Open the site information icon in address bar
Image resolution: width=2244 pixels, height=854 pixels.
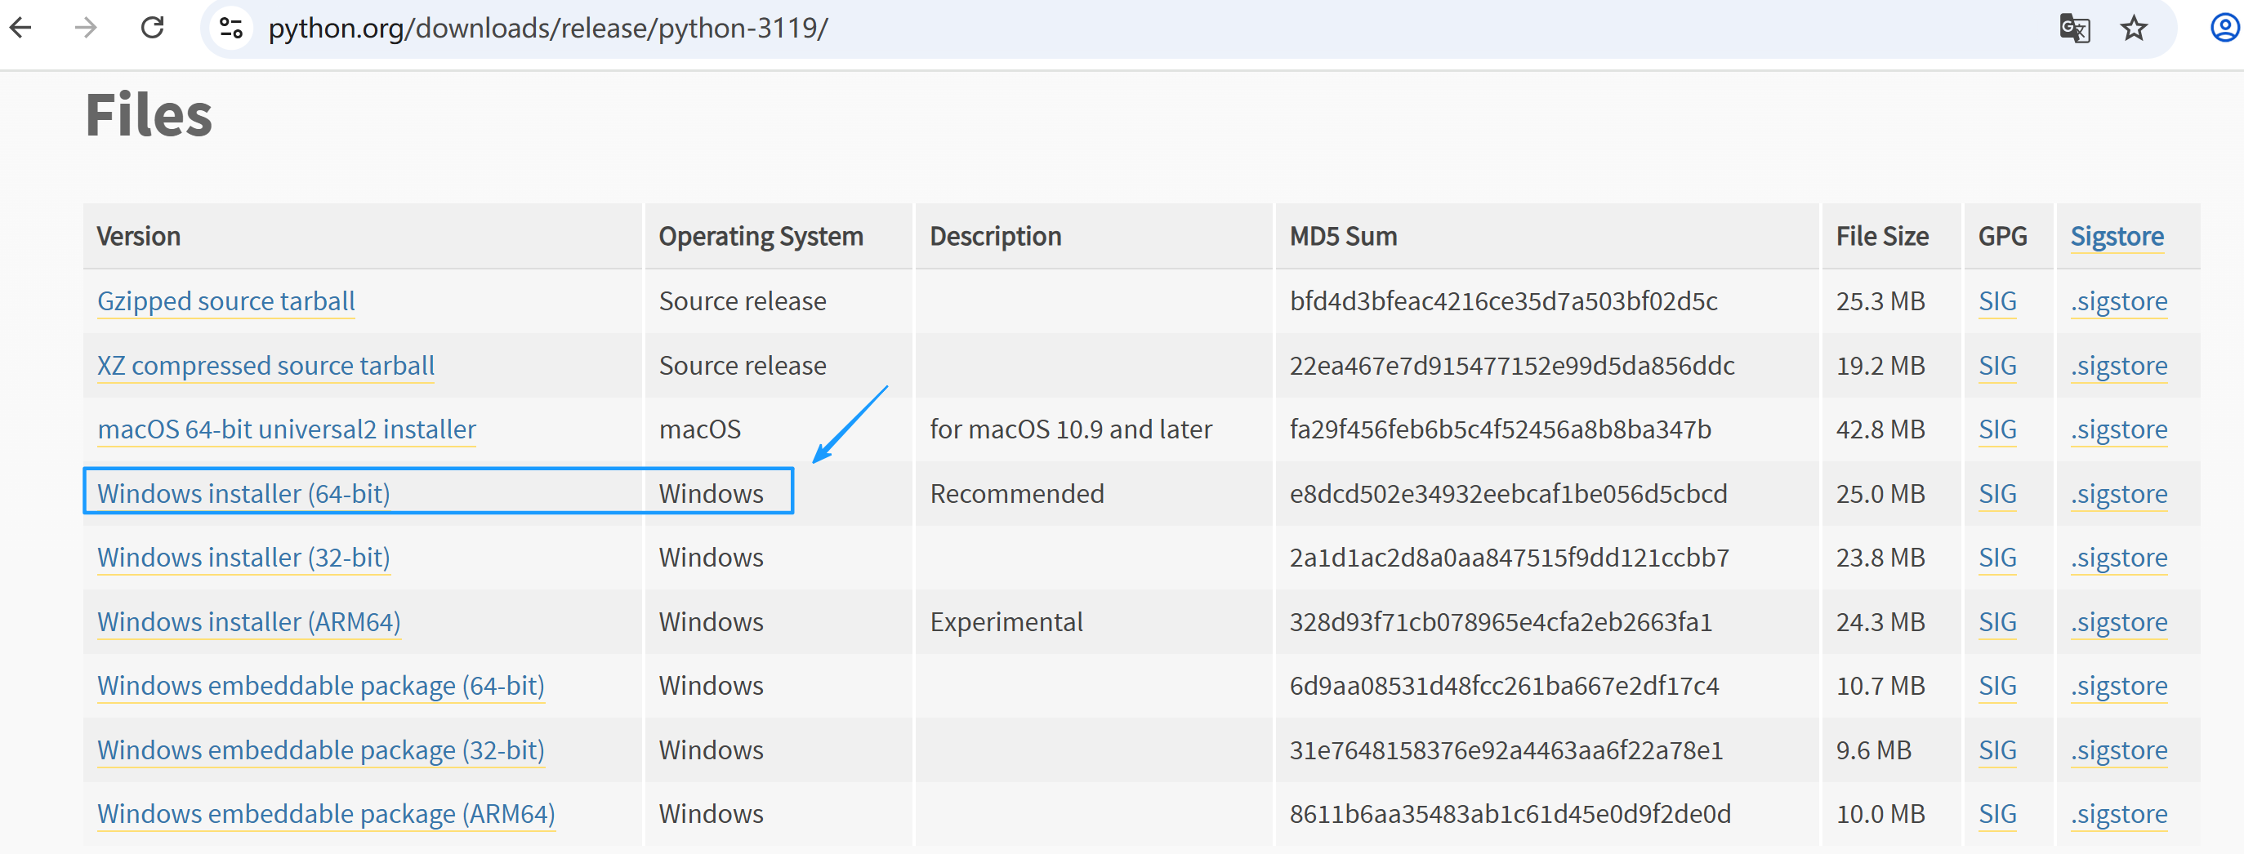[231, 28]
